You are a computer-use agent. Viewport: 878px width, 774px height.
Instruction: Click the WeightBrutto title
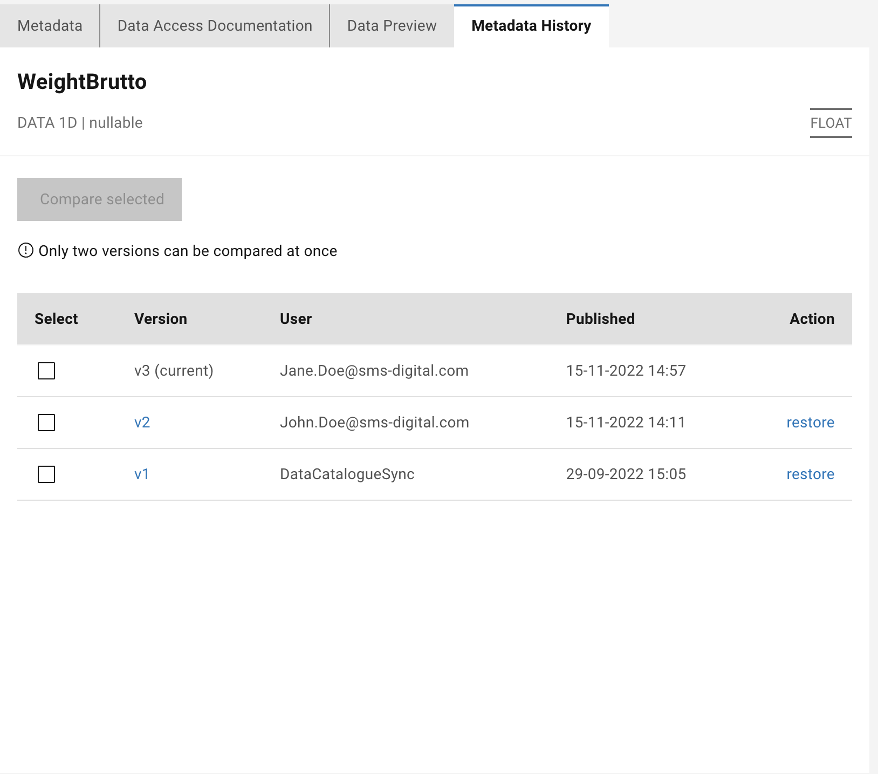pos(82,82)
